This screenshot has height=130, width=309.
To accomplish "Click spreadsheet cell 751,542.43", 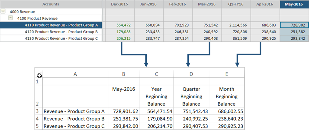I will [191, 111].
